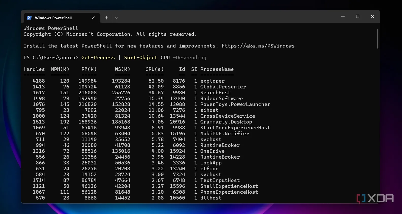Click the MobiPDF.Notifier process name

pyautogui.click(x=224, y=134)
